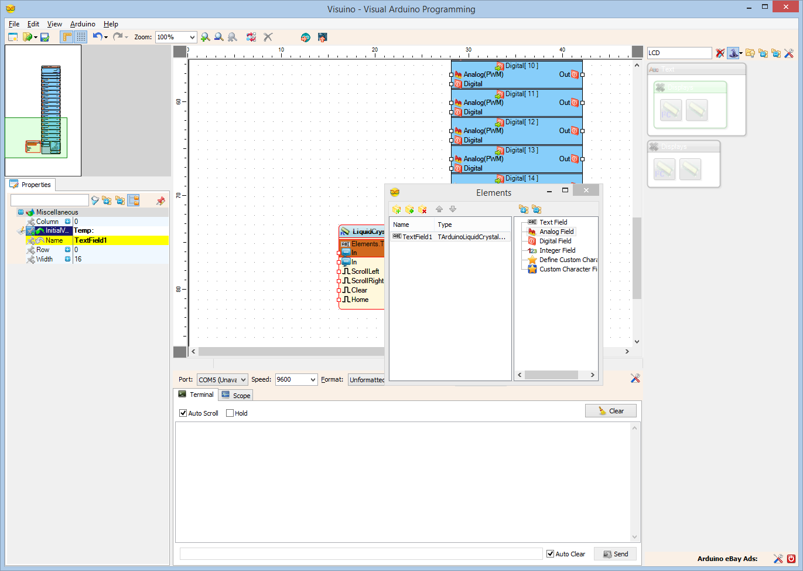This screenshot has width=803, height=571.
Task: Select Text Field in element types tree
Action: pos(553,222)
